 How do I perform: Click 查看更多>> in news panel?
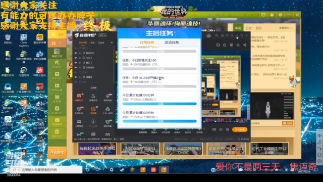(286, 28)
